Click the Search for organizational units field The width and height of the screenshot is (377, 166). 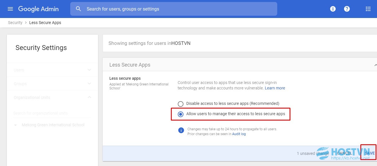coord(52,113)
